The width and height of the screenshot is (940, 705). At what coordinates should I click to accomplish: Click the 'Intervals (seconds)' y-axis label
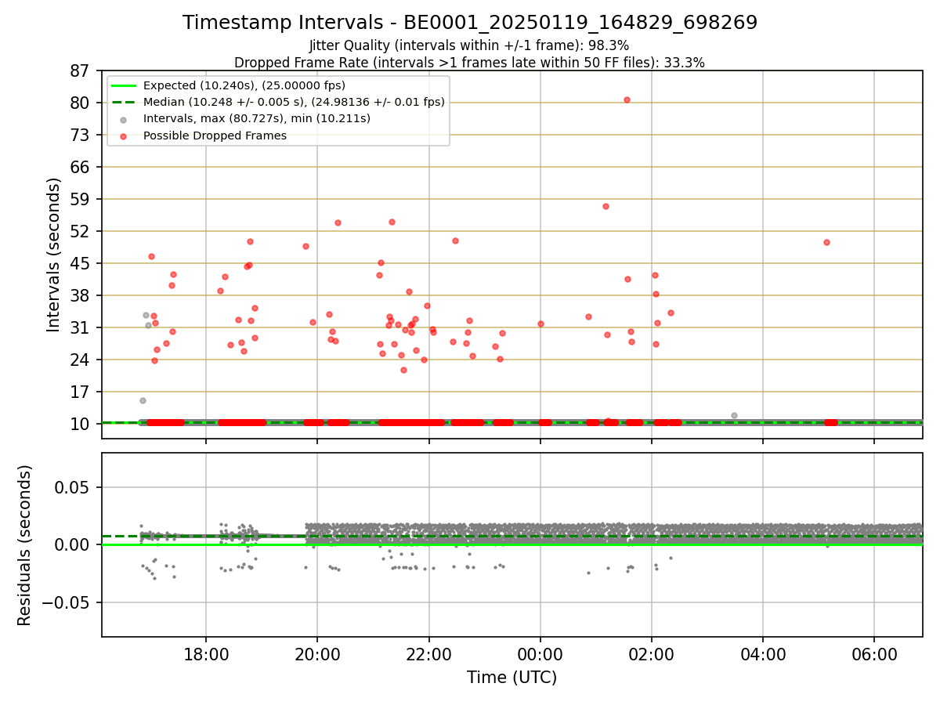point(54,255)
